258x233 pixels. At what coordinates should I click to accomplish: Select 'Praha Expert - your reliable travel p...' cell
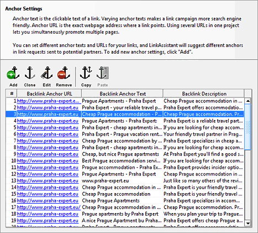point(122,107)
